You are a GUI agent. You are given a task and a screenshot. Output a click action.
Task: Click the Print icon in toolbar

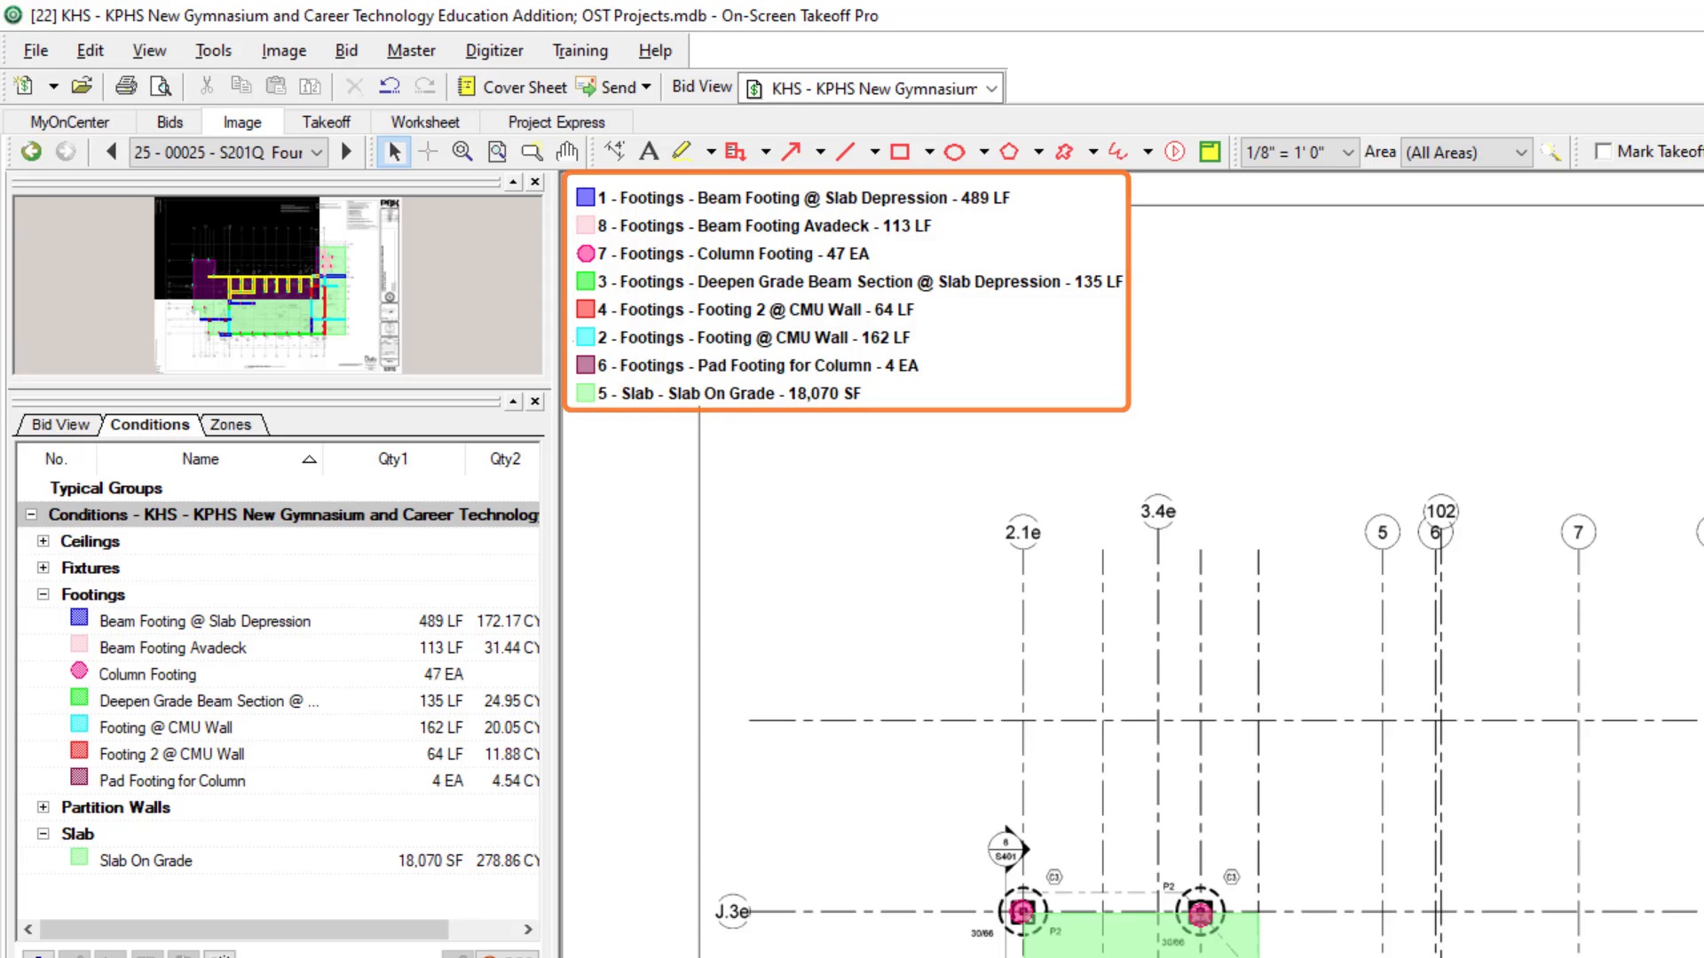pyautogui.click(x=126, y=86)
